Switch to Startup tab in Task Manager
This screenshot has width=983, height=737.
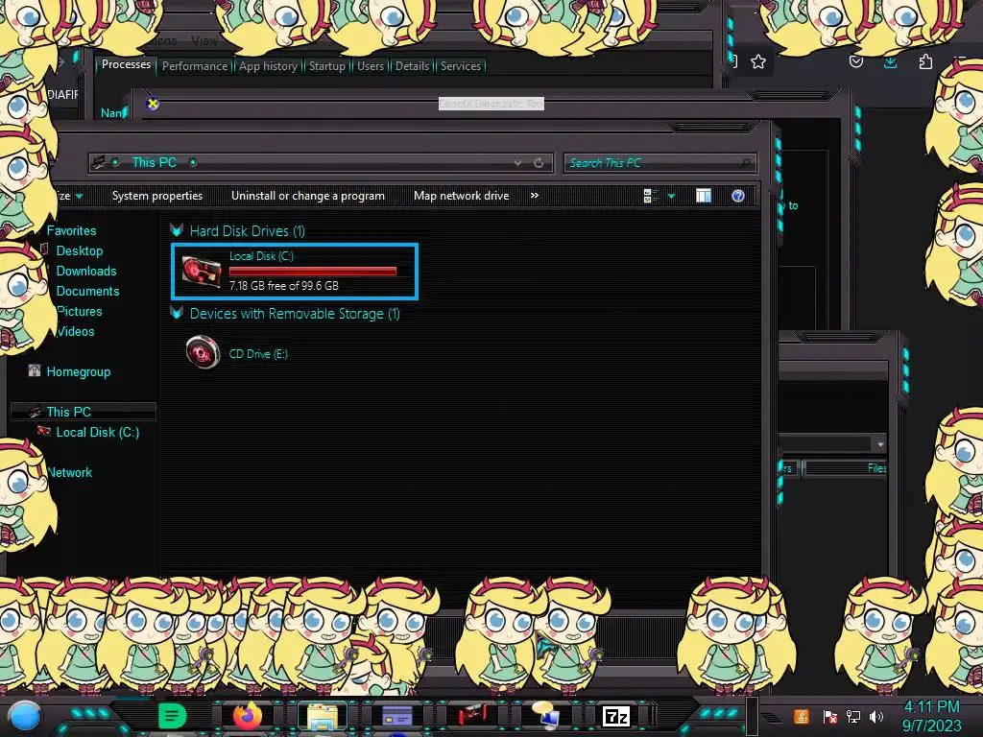point(326,66)
